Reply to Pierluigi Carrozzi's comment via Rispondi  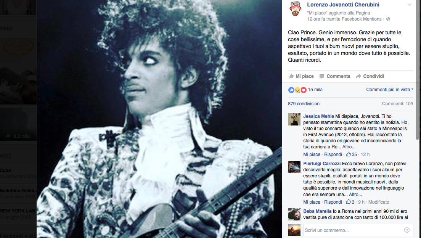pos(333,202)
